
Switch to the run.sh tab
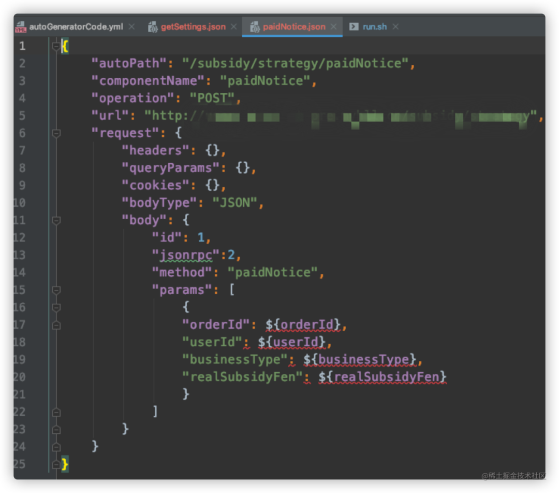374,27
